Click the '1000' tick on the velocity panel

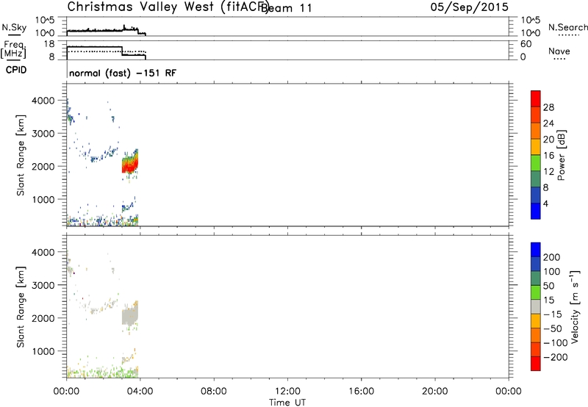pyautogui.click(x=43, y=351)
